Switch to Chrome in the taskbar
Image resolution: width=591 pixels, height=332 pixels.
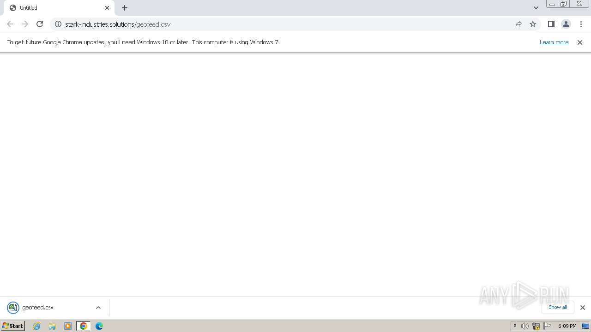point(84,326)
